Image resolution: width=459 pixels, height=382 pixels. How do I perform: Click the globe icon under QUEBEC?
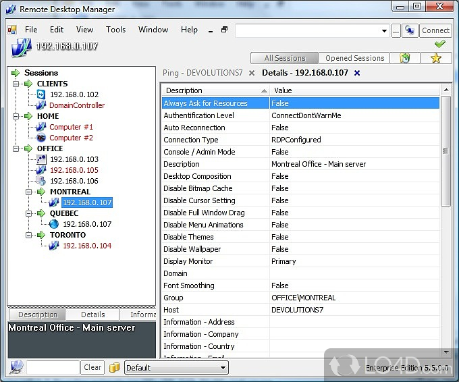point(54,224)
